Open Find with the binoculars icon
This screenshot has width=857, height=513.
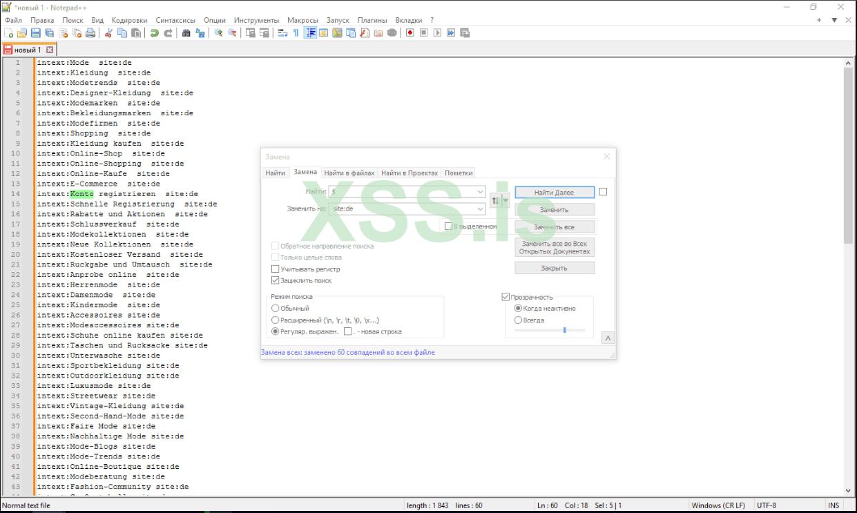click(186, 32)
